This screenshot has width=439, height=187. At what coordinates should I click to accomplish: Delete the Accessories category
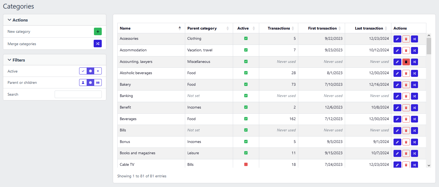click(406, 39)
